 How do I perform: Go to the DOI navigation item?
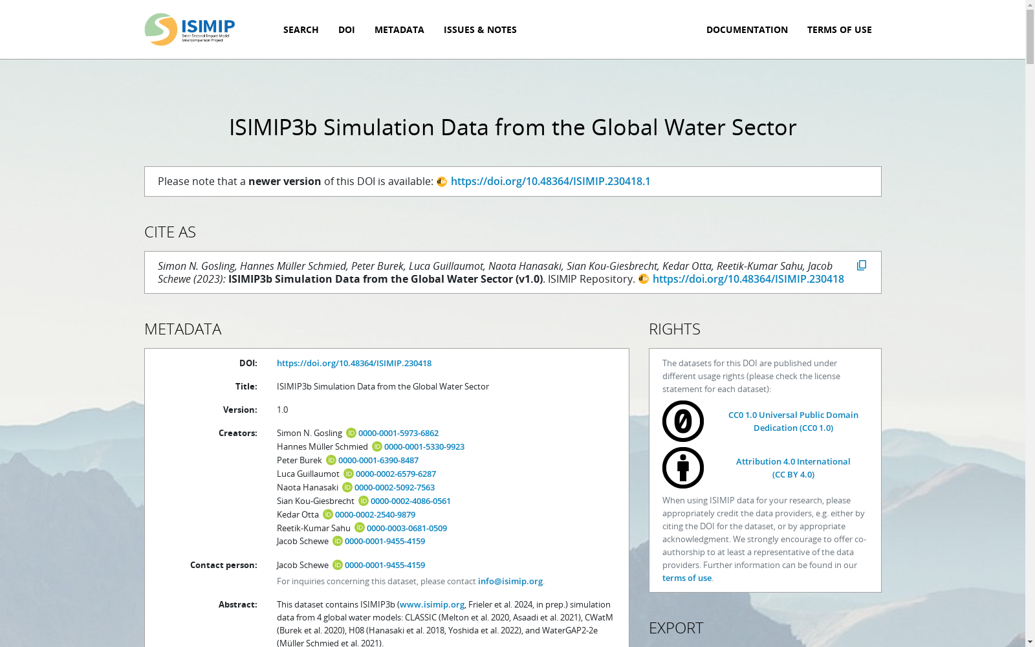click(x=347, y=30)
